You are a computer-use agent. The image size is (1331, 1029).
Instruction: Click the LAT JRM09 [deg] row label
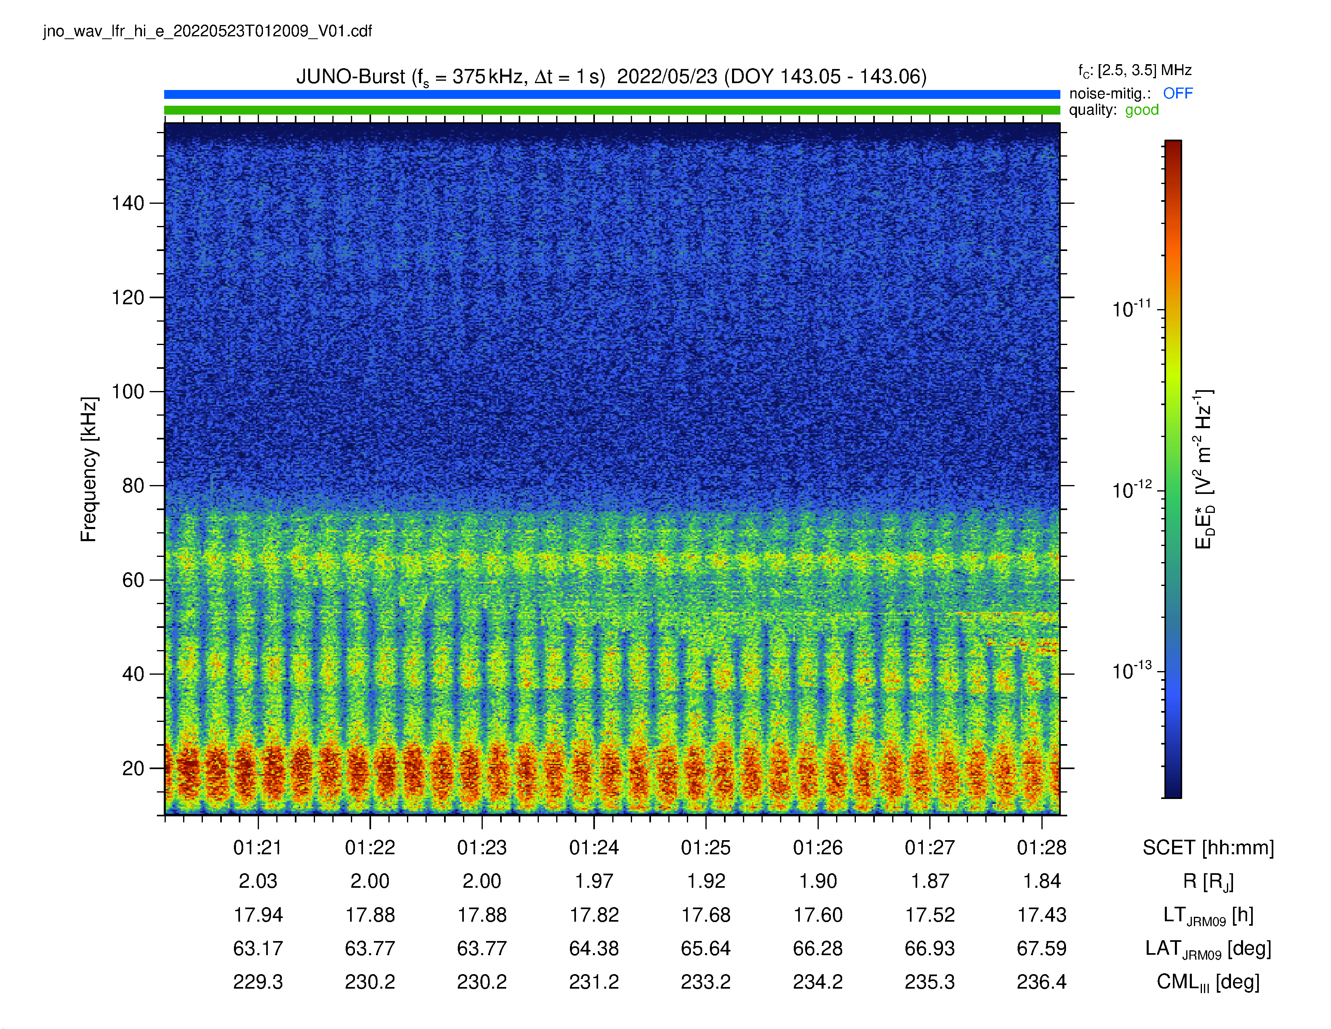(1208, 949)
